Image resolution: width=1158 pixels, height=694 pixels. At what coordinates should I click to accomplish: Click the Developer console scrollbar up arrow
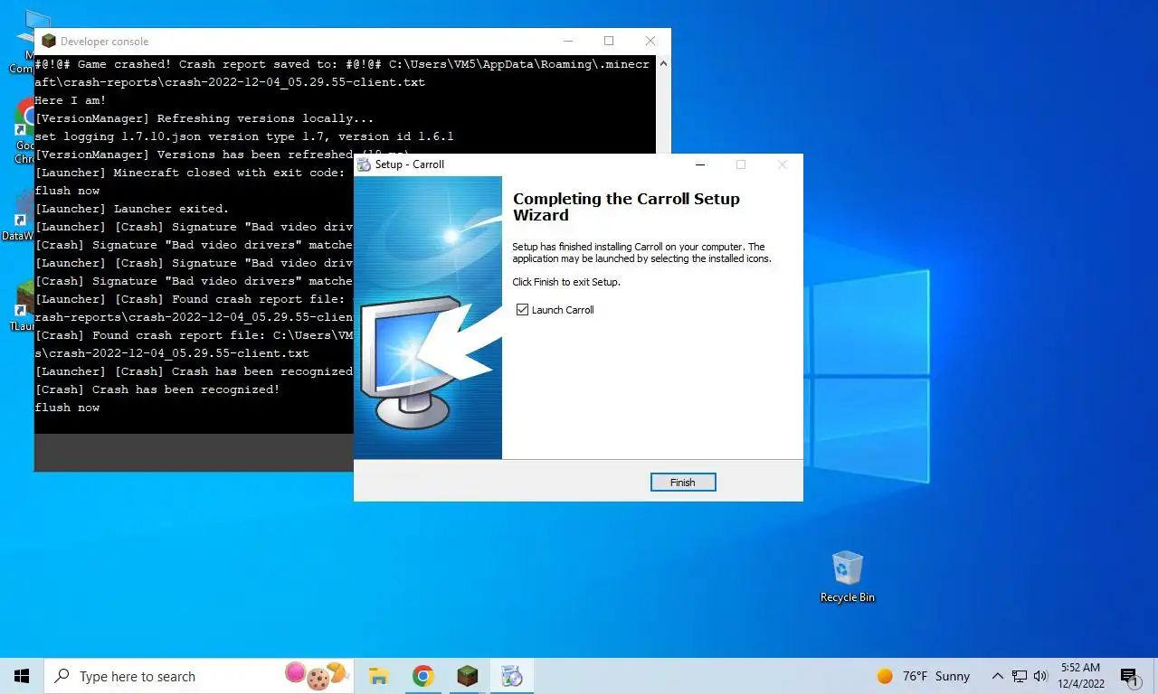pos(663,64)
